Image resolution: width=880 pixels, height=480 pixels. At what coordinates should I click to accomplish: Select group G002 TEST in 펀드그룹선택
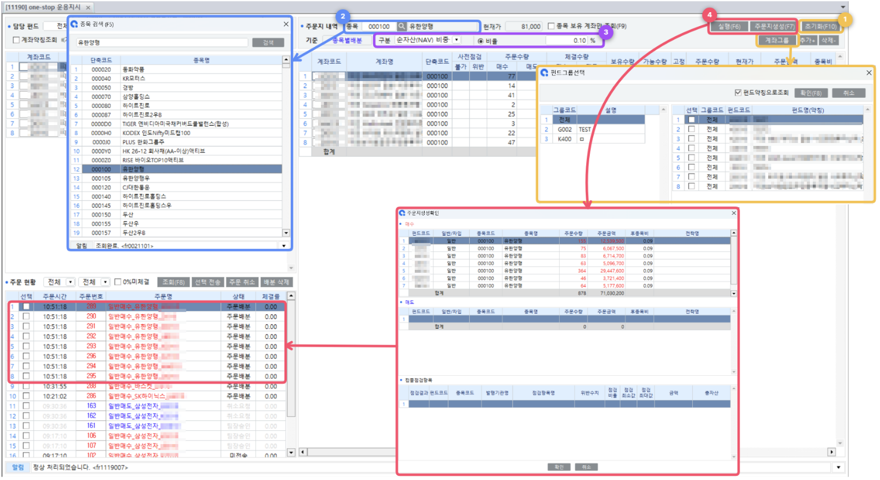tap(592, 130)
